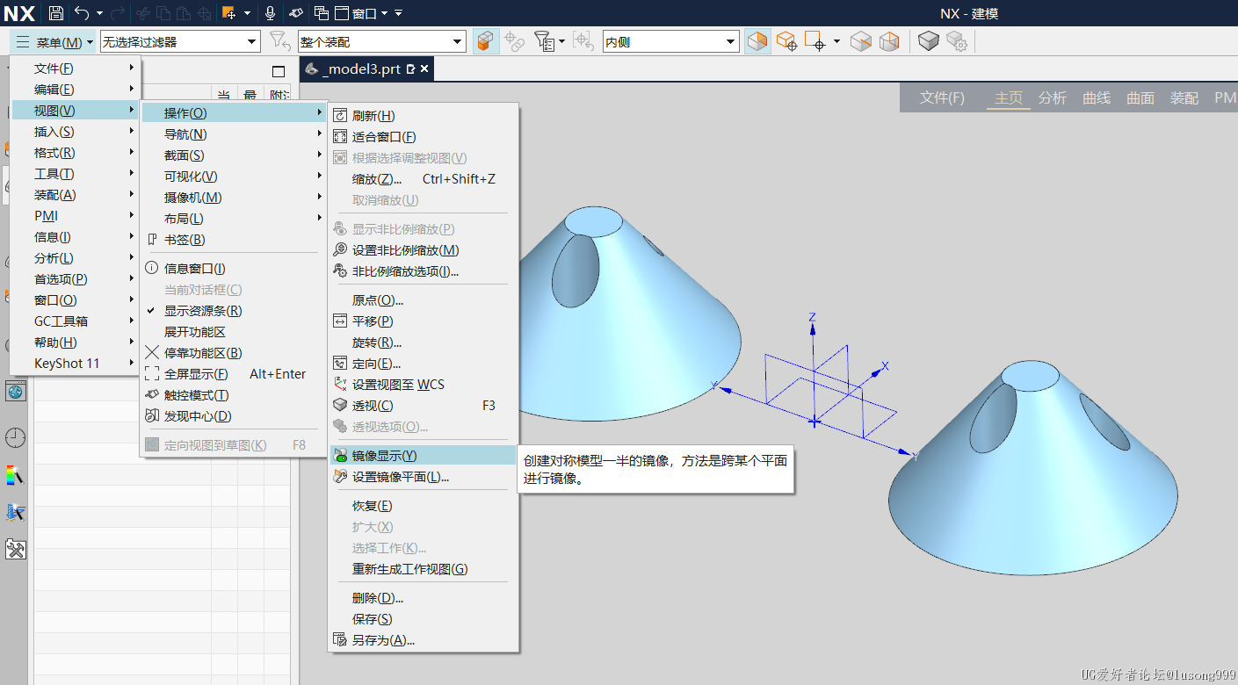
Task: Click the cube with gear settings icon
Action: pyautogui.click(x=957, y=41)
